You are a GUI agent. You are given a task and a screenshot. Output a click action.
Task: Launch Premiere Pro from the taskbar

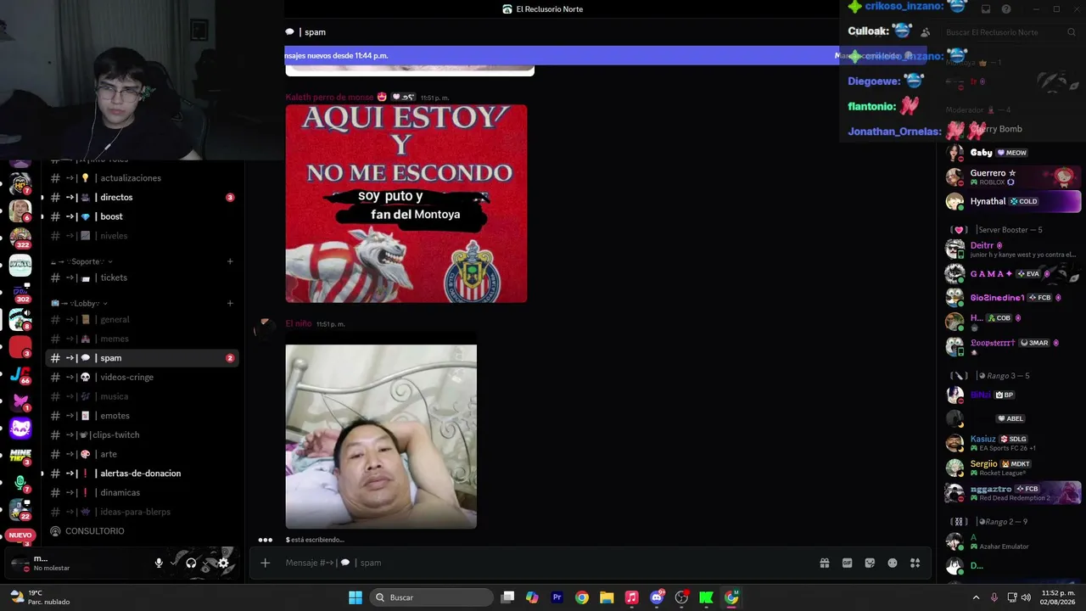tap(557, 597)
